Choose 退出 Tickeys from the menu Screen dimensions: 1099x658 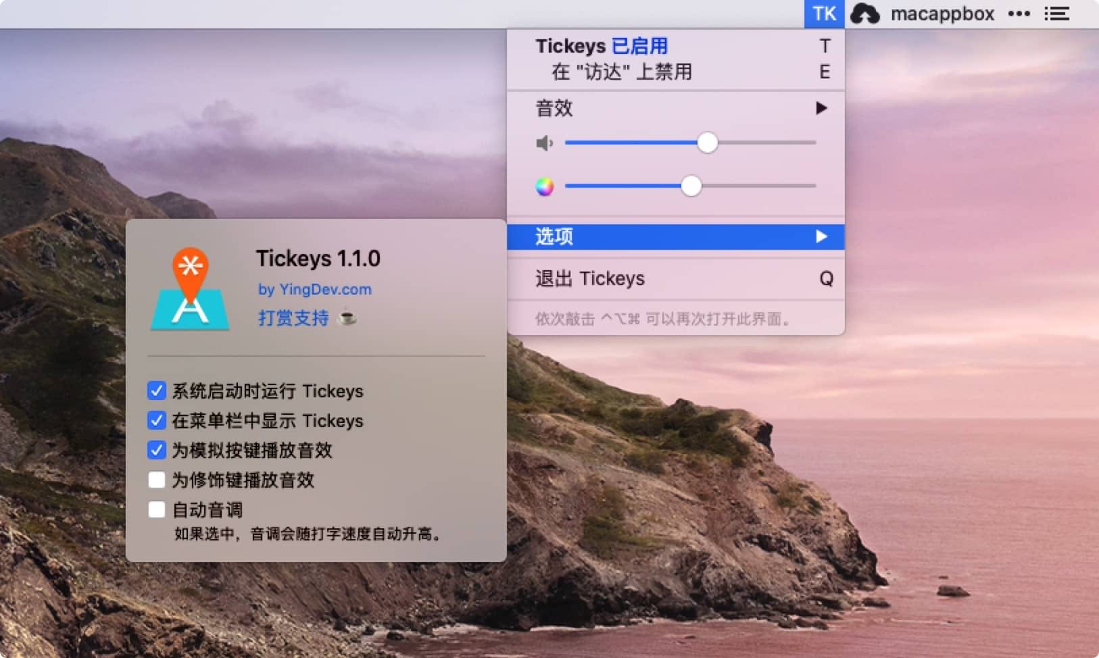(676, 278)
